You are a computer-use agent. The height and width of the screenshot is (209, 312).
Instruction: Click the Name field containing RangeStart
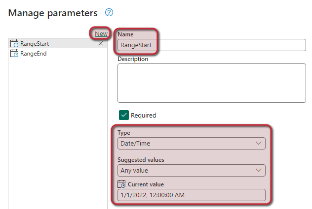211,46
